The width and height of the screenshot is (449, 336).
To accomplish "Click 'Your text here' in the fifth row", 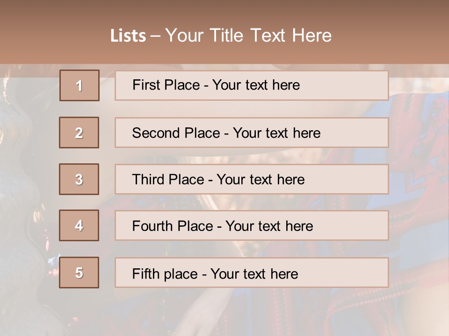I will (254, 273).
